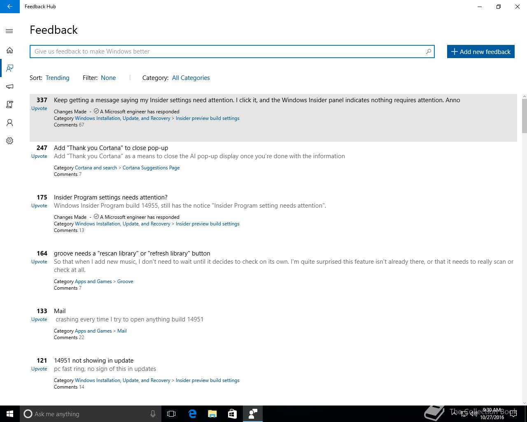Open the Sort Trending dropdown
Viewport: 527px width, 422px height.
click(x=57, y=78)
